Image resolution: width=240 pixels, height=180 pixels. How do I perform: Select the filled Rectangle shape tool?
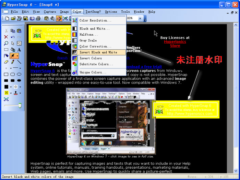[x=6, y=80]
